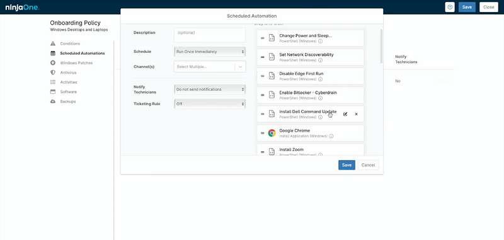Go to Software section

69,92
